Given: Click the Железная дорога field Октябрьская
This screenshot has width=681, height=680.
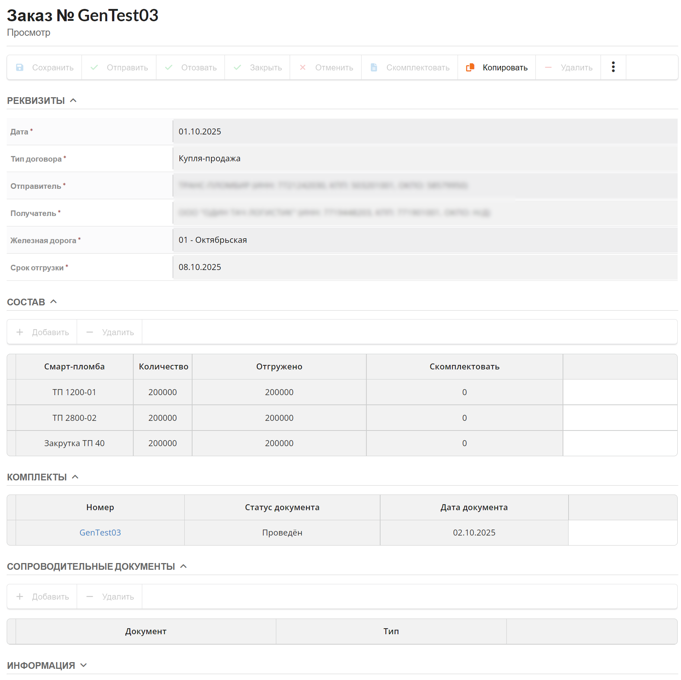Looking at the screenshot, I should pyautogui.click(x=425, y=240).
